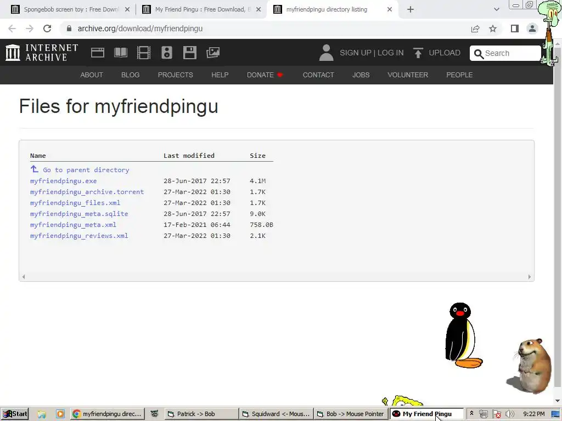Click the volume speaker tray icon
562x421 pixels.
510,414
